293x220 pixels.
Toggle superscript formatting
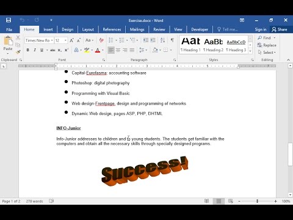(x=67, y=50)
